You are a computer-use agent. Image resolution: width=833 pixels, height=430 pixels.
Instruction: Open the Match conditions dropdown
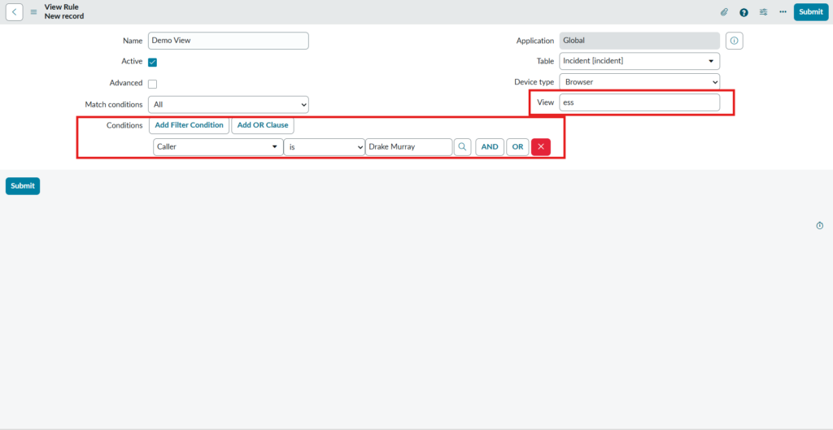click(x=229, y=105)
